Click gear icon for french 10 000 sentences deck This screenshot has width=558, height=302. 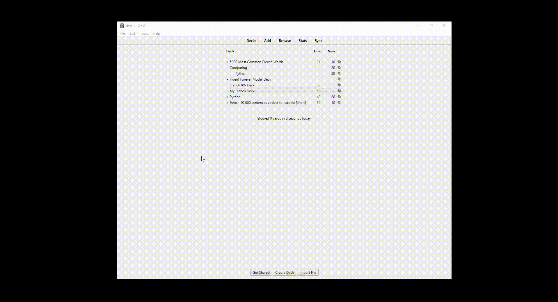coord(339,102)
